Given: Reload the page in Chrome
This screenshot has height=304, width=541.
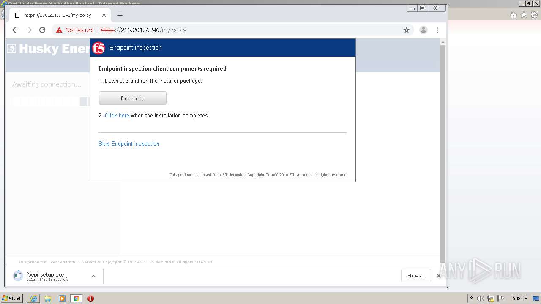Looking at the screenshot, I should 42,30.
